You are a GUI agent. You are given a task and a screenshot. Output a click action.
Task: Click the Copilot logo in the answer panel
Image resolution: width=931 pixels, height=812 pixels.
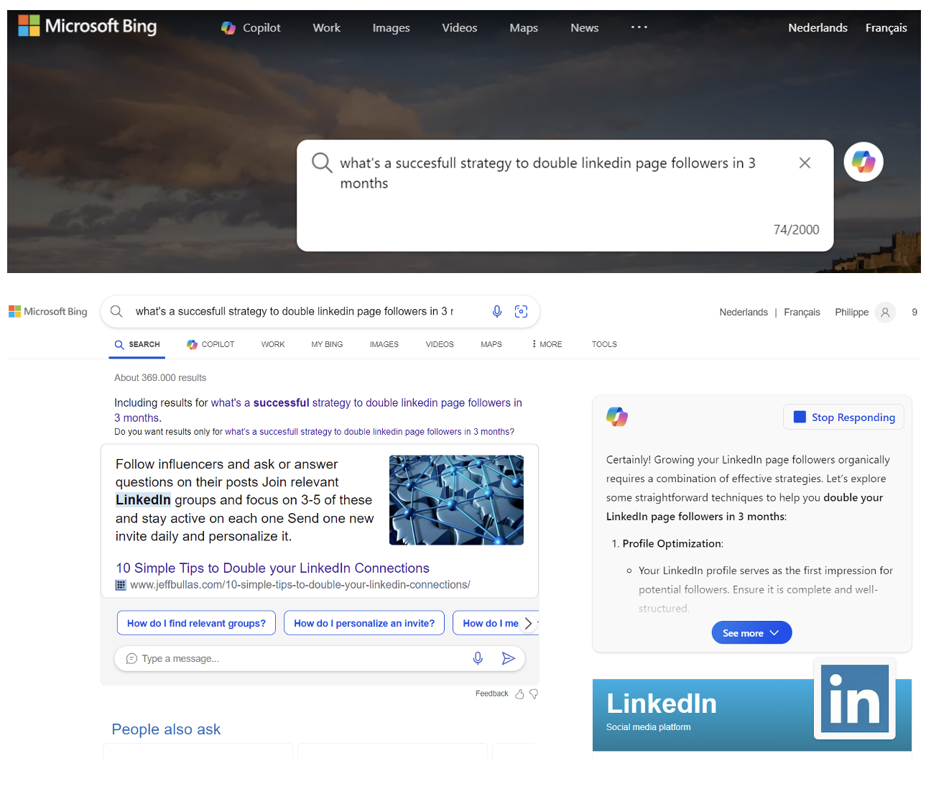[x=616, y=417]
